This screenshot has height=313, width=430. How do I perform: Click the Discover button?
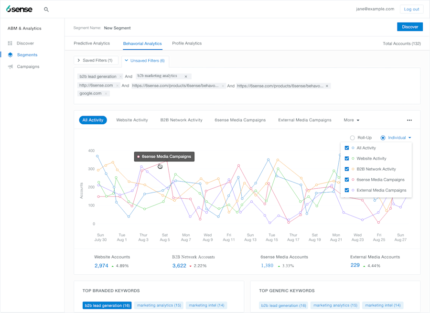coord(410,27)
